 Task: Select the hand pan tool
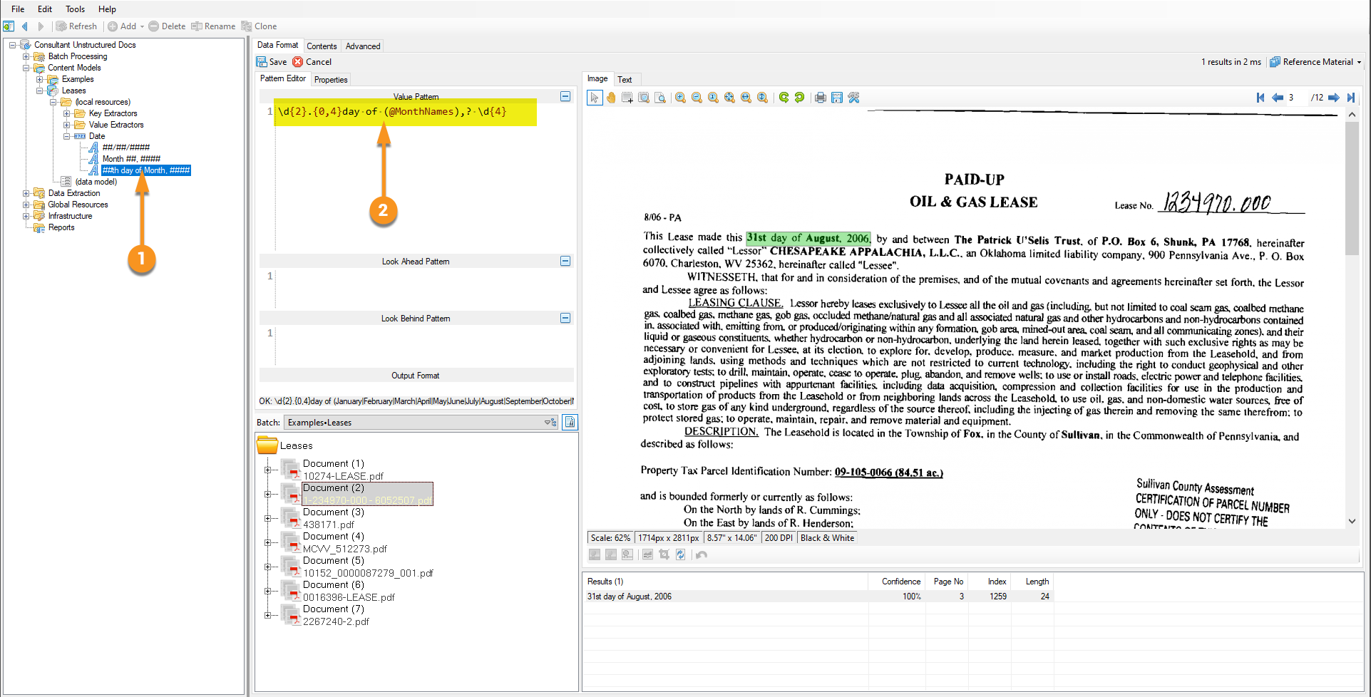coord(611,98)
